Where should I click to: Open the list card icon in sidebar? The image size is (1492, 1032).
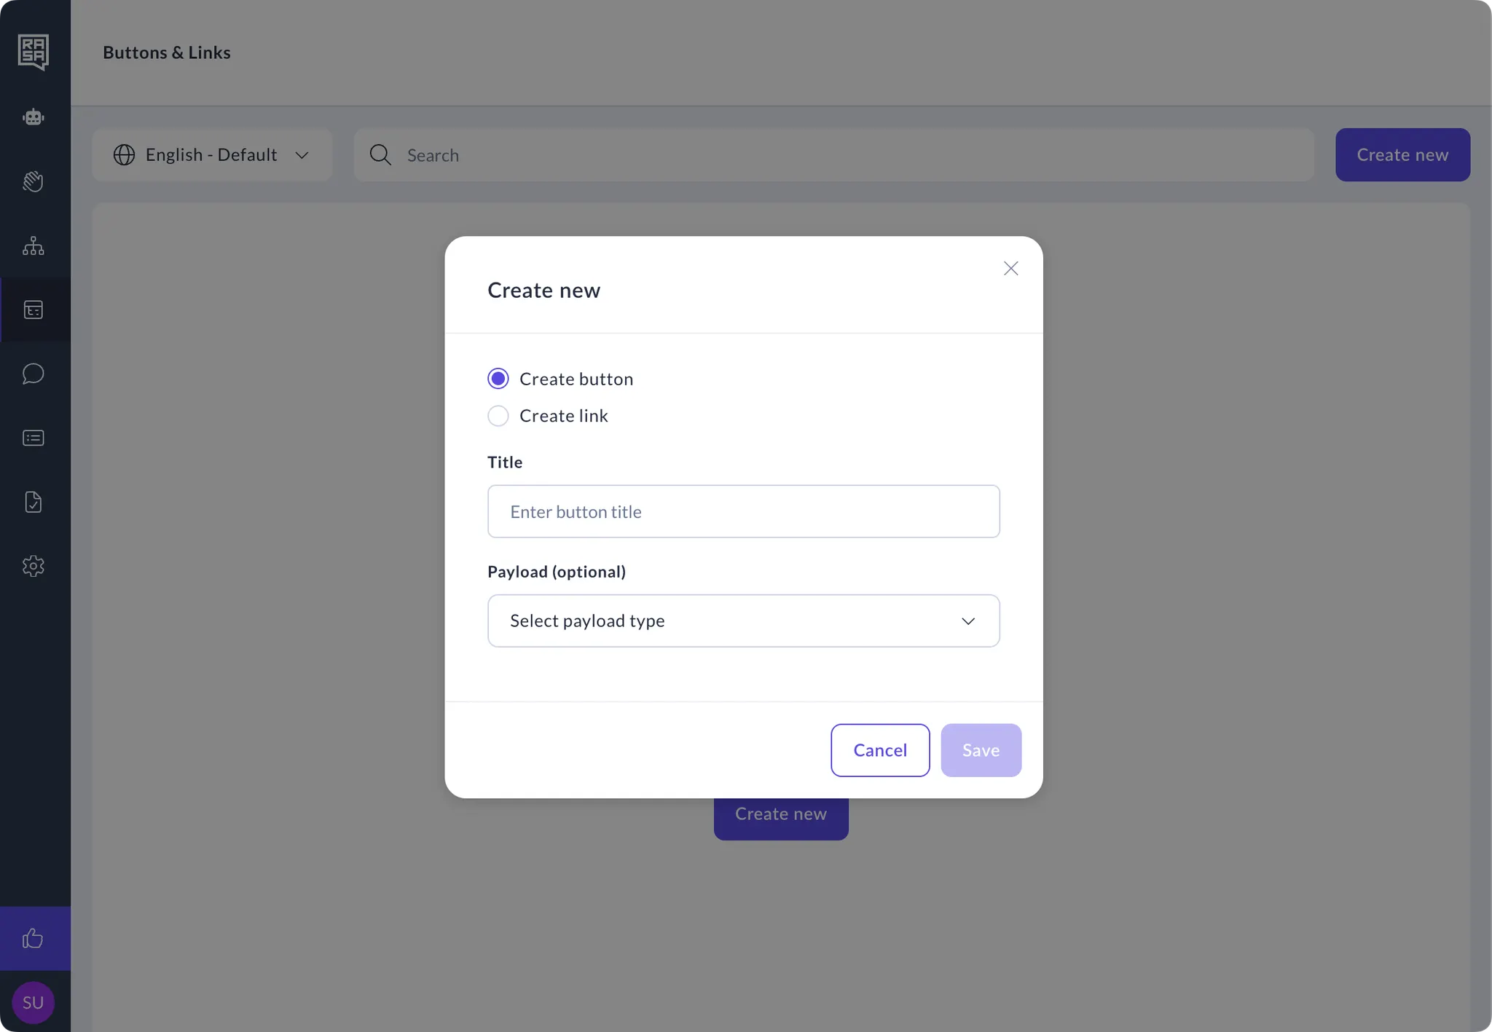(34, 438)
